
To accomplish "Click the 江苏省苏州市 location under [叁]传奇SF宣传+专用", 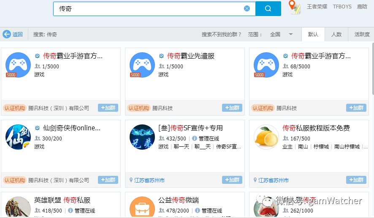I will (149, 180).
